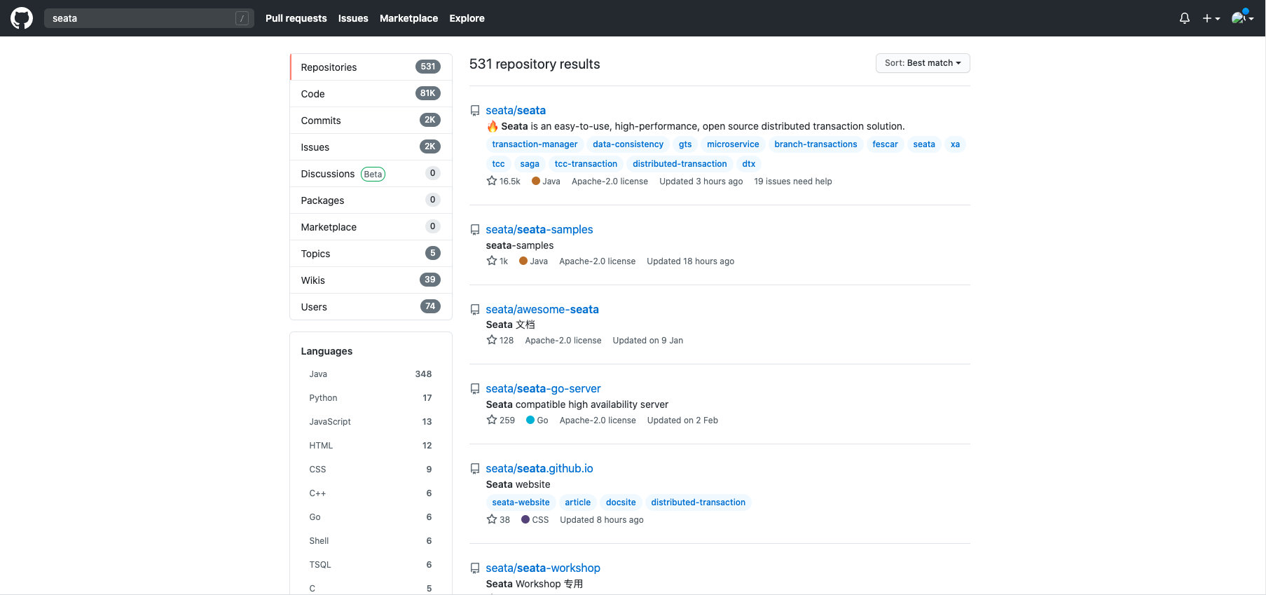Filter results by HTML language

pos(371,446)
